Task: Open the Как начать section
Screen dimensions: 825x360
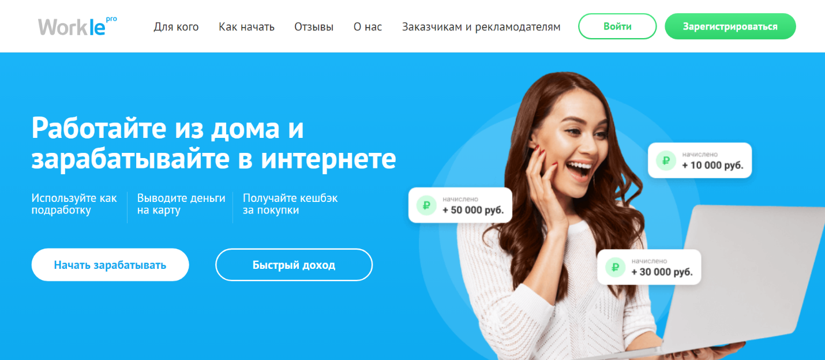Action: [x=246, y=27]
